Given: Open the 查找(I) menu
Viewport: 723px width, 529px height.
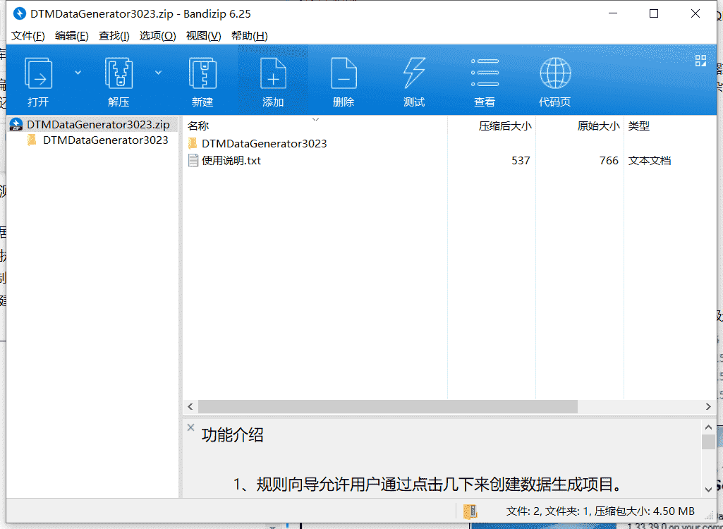Looking at the screenshot, I should (114, 36).
